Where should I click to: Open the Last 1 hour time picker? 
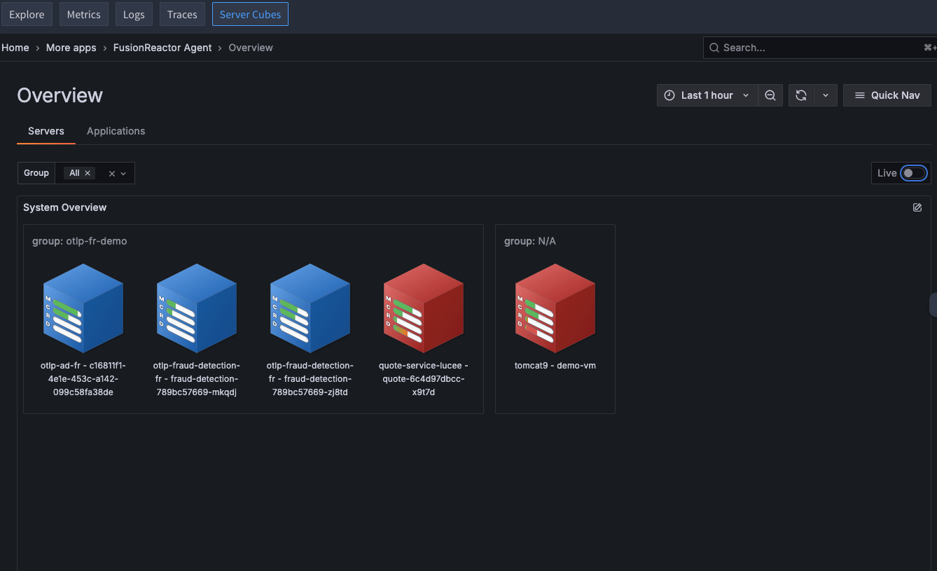[707, 95]
